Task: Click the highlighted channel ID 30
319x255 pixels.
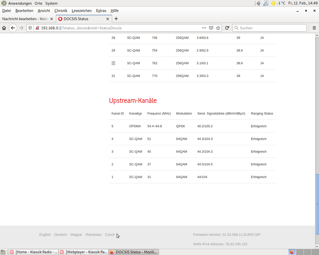Action: pyautogui.click(x=113, y=63)
